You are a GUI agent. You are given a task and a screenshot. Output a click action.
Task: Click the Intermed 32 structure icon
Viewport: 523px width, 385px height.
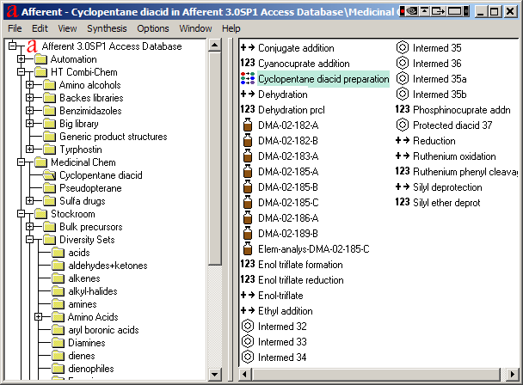coord(248,326)
